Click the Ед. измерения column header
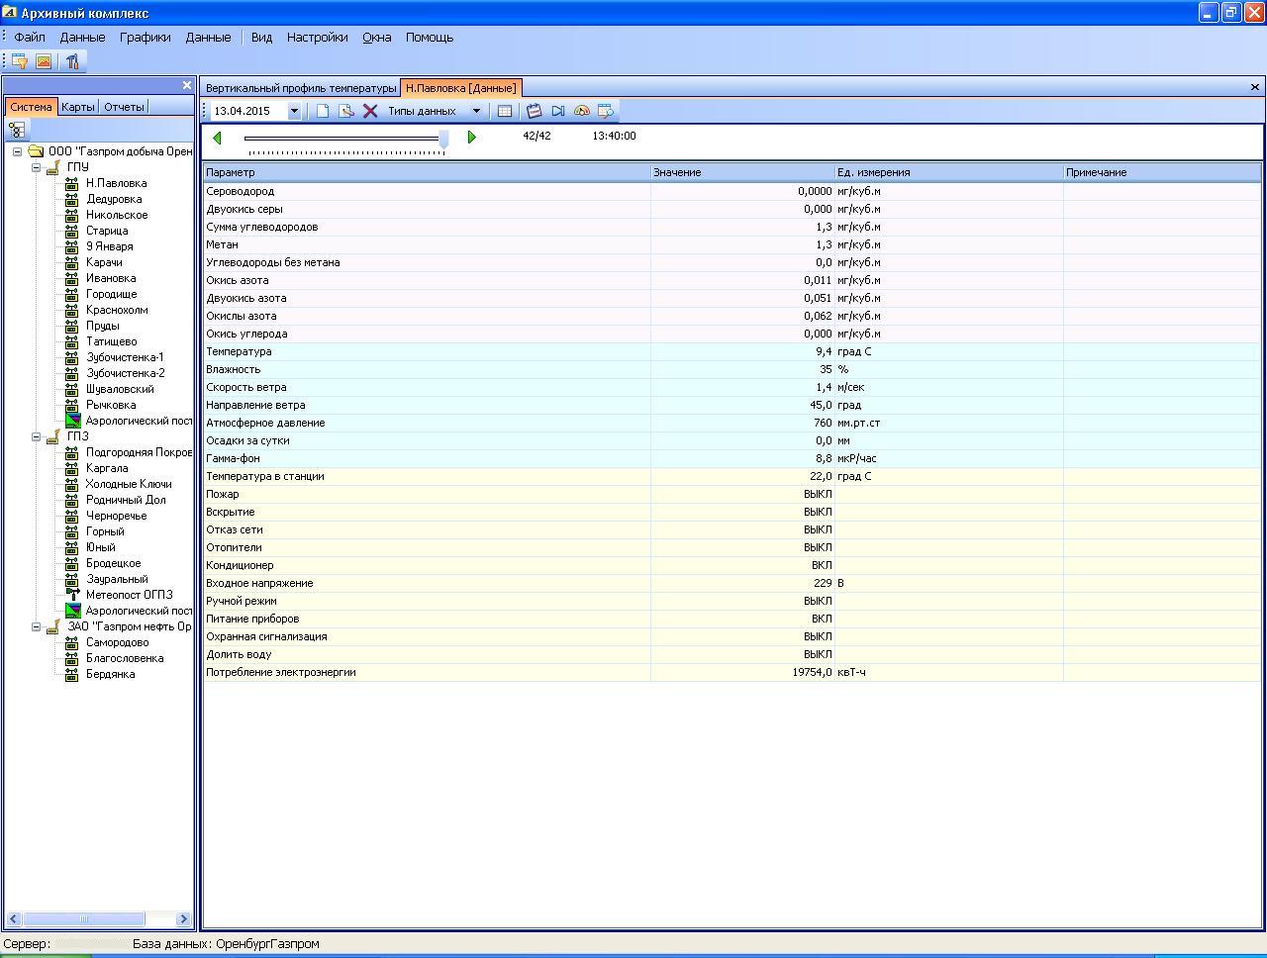Screen dimensions: 1267x958 [949, 172]
